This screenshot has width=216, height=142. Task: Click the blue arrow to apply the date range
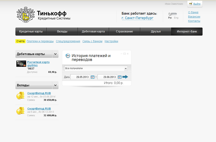coord(125,77)
